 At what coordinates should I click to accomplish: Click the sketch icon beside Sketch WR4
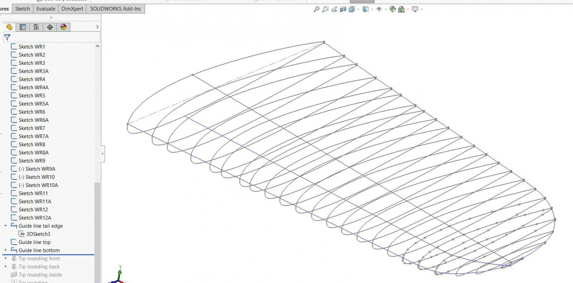click(14, 79)
